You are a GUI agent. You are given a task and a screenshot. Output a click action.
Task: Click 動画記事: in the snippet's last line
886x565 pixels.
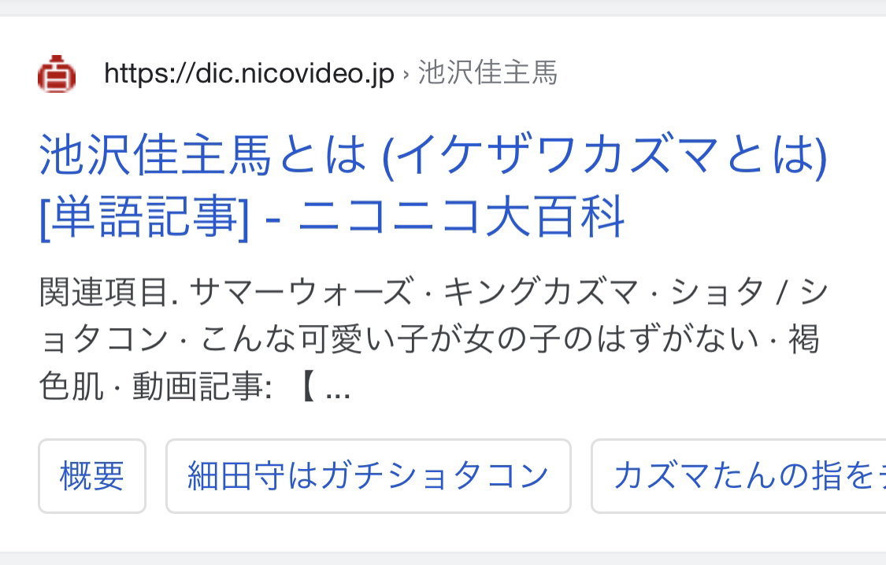click(x=202, y=387)
